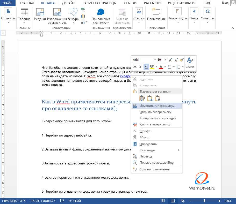
Task: Open Styles (Стили) in the mini toolbar
Action: point(190,63)
